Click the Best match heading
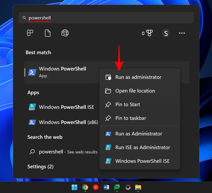 [38, 52]
